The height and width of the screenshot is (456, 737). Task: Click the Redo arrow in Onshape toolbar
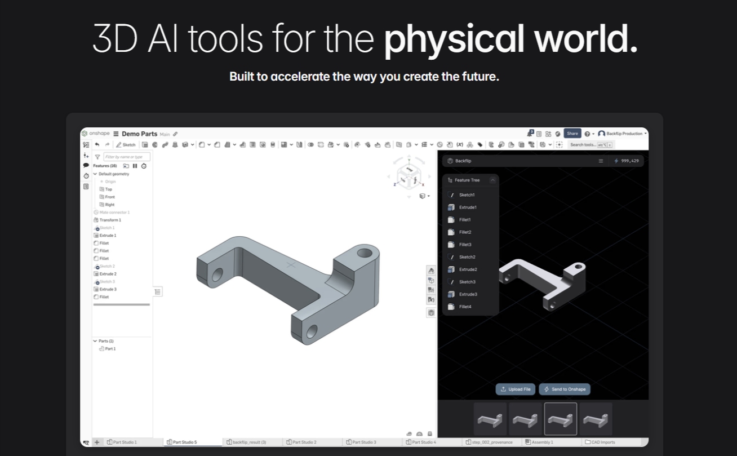pos(107,145)
